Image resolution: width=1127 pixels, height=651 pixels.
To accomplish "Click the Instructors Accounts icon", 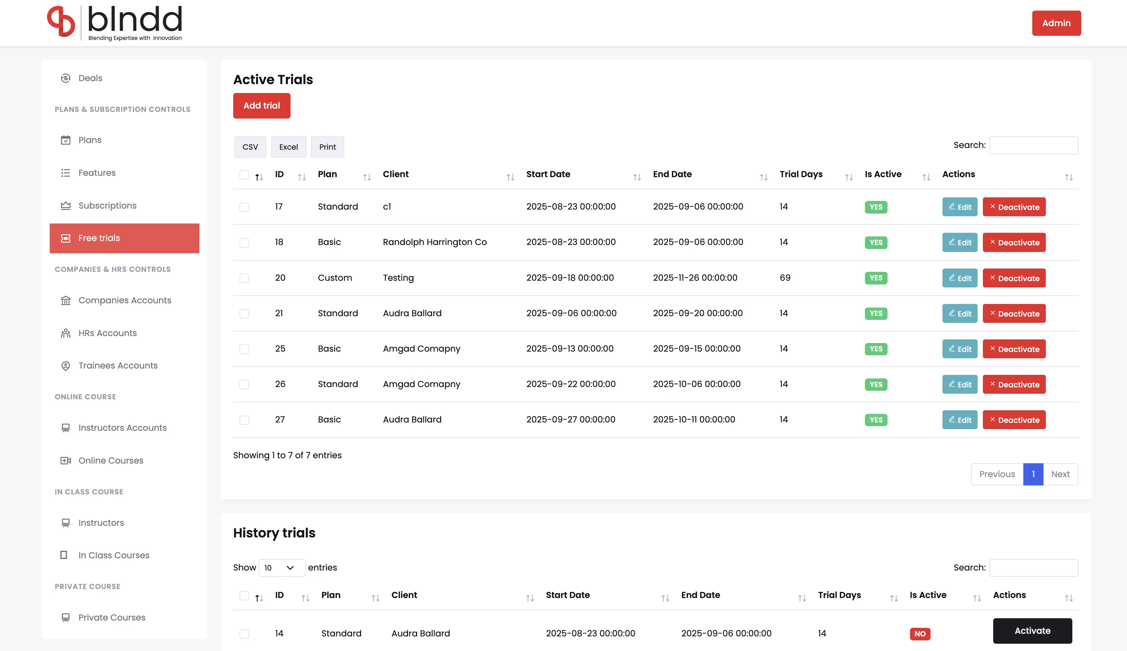I will (66, 428).
